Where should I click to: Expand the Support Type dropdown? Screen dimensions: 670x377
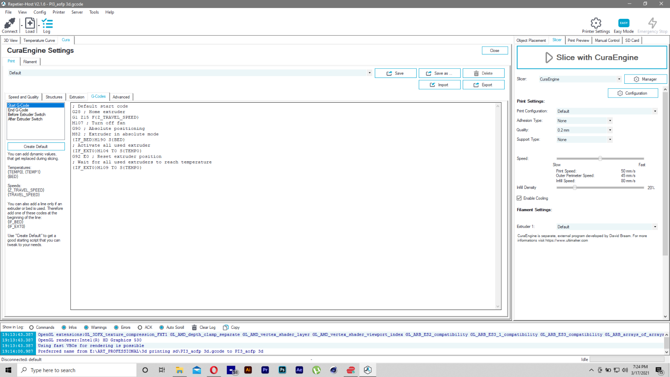584,139
